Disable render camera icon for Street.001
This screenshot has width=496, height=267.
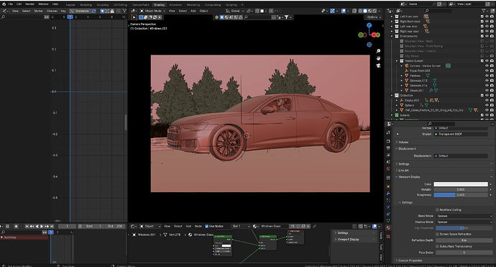click(492, 90)
